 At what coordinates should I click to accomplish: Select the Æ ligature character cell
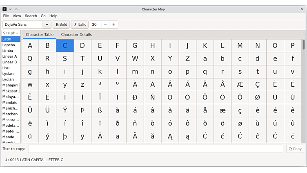click(240, 85)
